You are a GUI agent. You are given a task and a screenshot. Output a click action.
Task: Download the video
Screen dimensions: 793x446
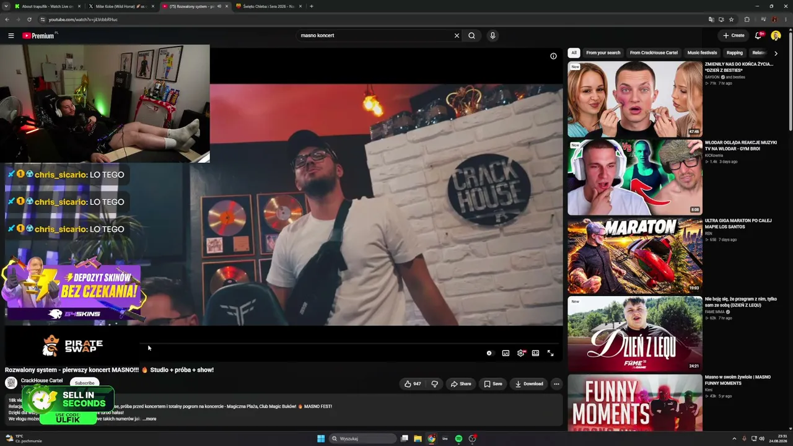pyautogui.click(x=529, y=384)
